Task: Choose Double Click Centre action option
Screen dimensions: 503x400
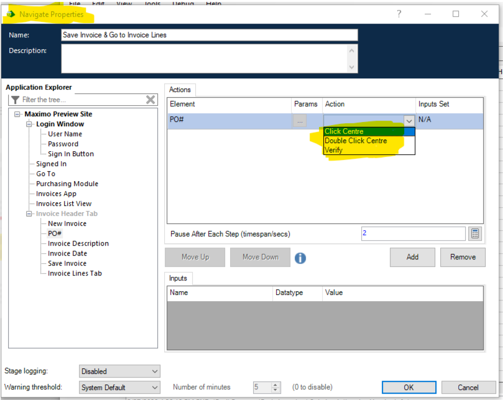Action: 369,141
